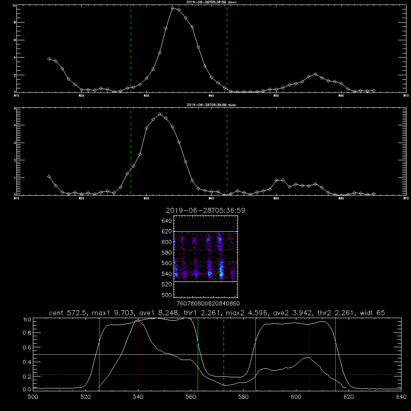Click the peak diamond marker of dawn curve

click(x=173, y=8)
